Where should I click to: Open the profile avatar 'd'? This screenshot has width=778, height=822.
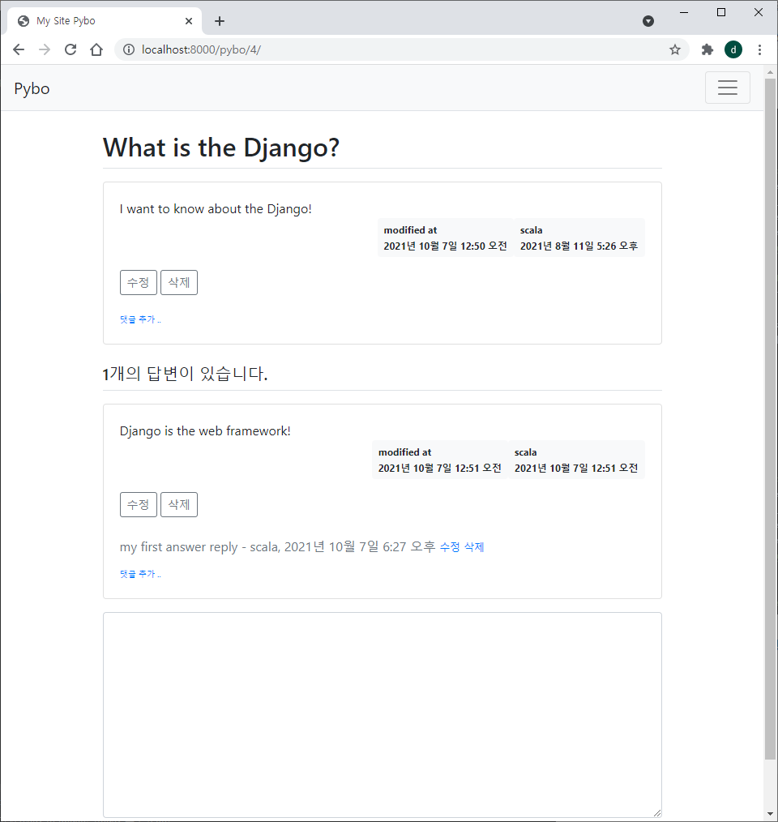[733, 49]
